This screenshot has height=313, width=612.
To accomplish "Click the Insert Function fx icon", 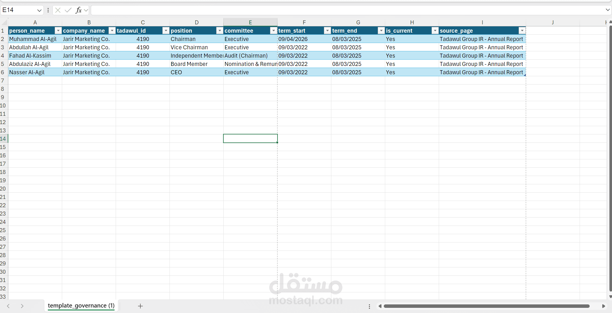I will (x=78, y=10).
